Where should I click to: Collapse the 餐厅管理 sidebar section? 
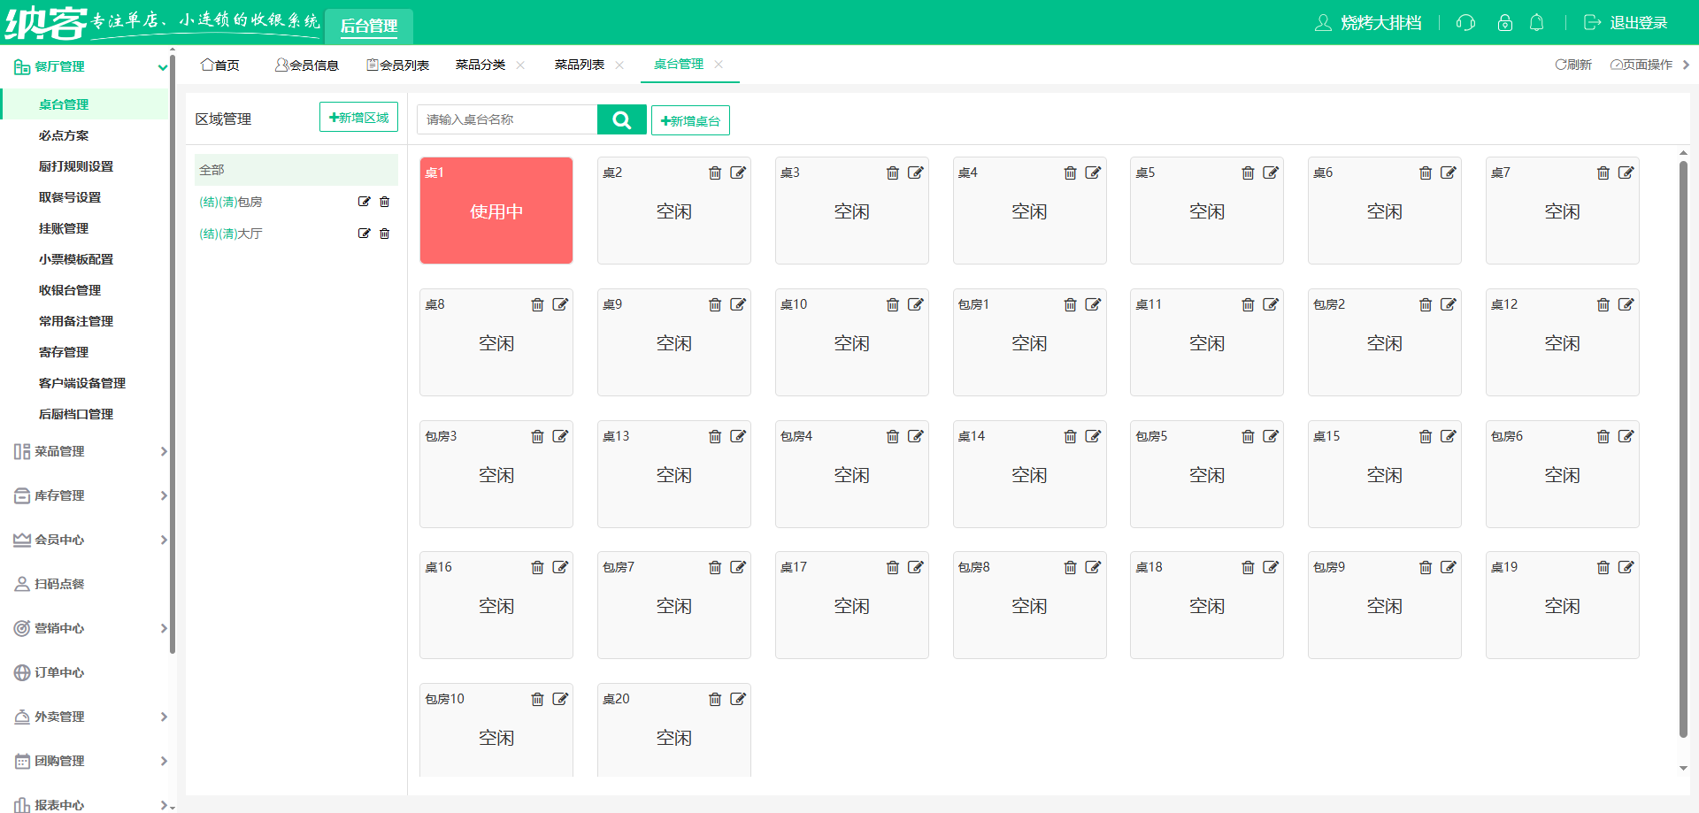click(162, 67)
